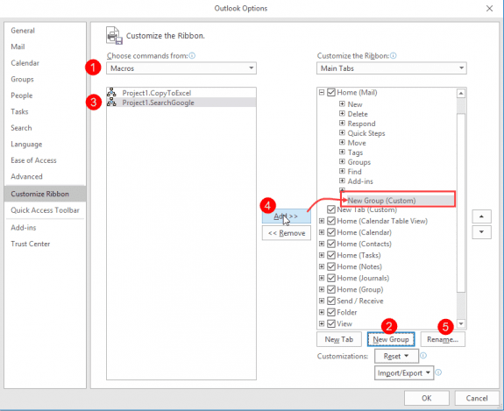Expand the Add-ins group node
504x411 pixels.
coord(342,181)
